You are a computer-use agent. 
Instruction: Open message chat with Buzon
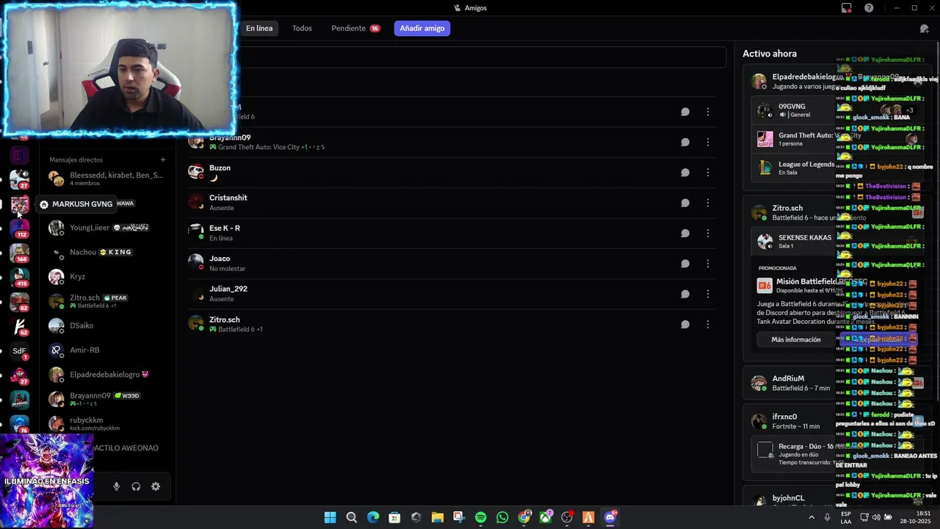(x=684, y=173)
